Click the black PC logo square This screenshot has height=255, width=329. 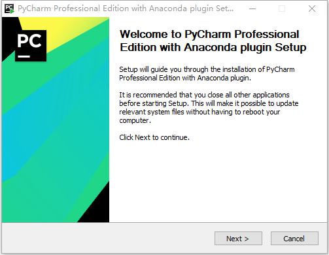(x=31, y=46)
